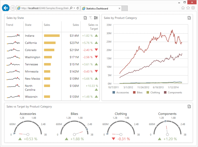This screenshot has height=147, width=198.
Task: Click export icon on Sales by Product Category
Action: pyautogui.click(x=189, y=18)
